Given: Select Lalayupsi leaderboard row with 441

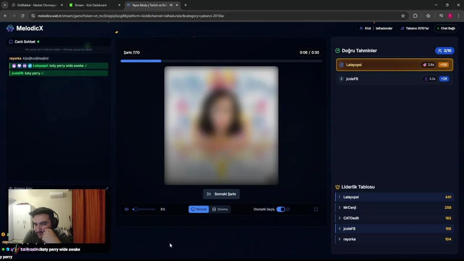Looking at the screenshot, I should (394, 197).
